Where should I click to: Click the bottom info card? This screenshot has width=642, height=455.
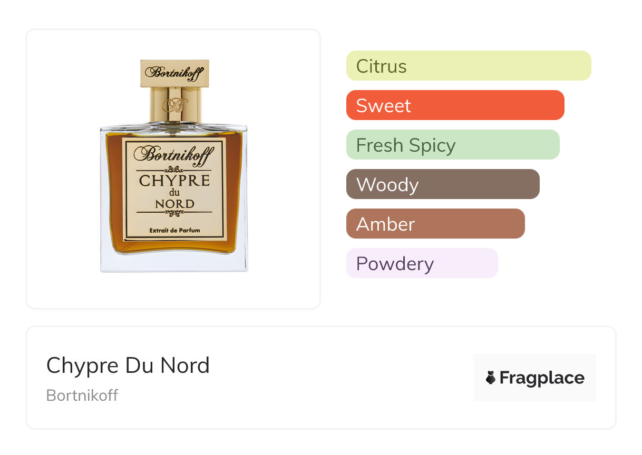coord(321,378)
